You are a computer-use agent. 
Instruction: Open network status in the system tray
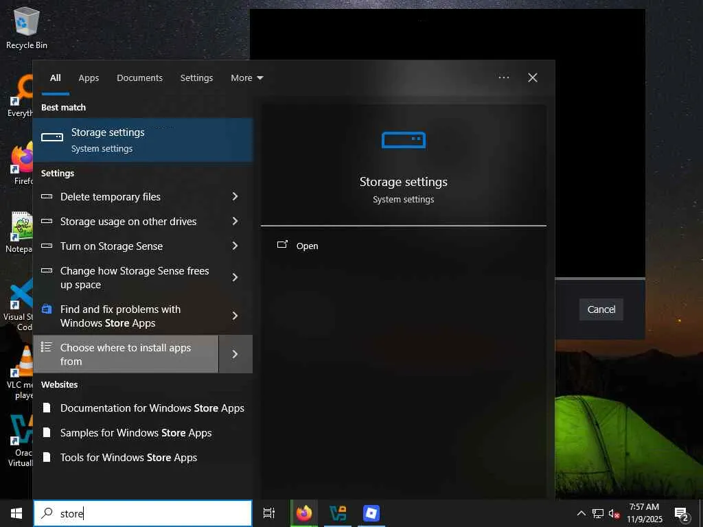click(598, 513)
